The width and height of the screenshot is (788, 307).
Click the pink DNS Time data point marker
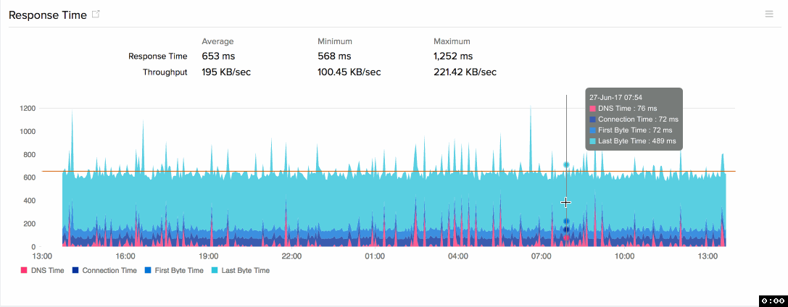coord(566,237)
